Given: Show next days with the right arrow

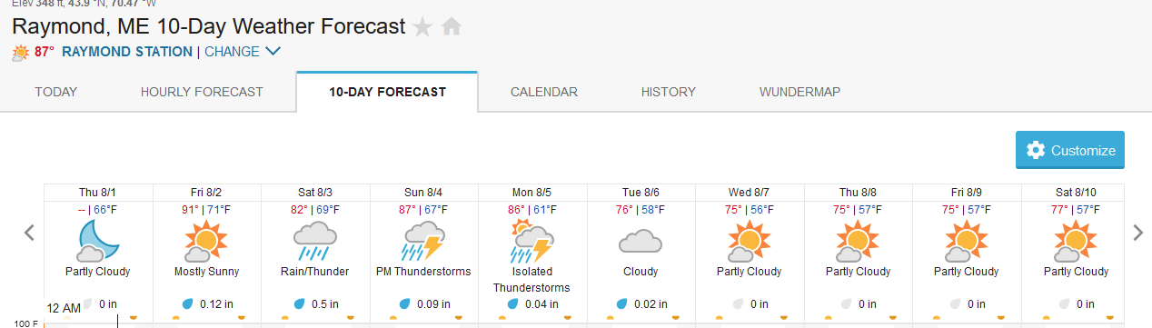Looking at the screenshot, I should tap(1137, 233).
